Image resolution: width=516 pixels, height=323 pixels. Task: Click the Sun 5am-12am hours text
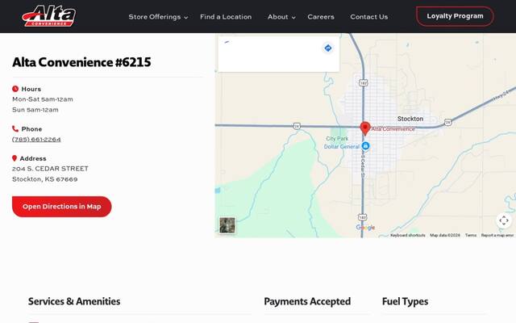pos(35,110)
